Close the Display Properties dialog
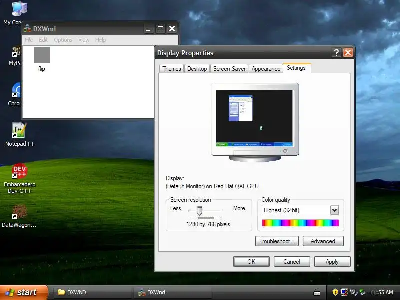Viewport: 400px width, 300px height. [348, 53]
